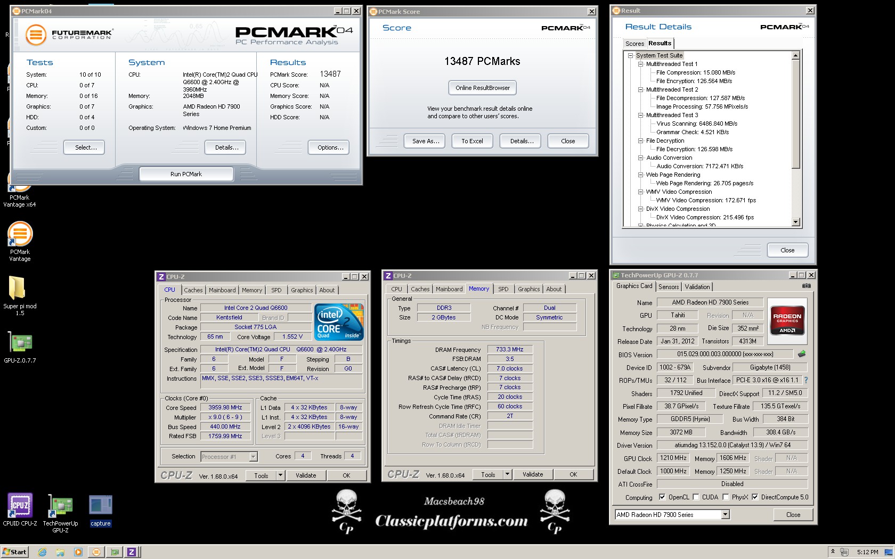Open Windows Media Player from taskbar
The width and height of the screenshot is (895, 559).
point(78,552)
